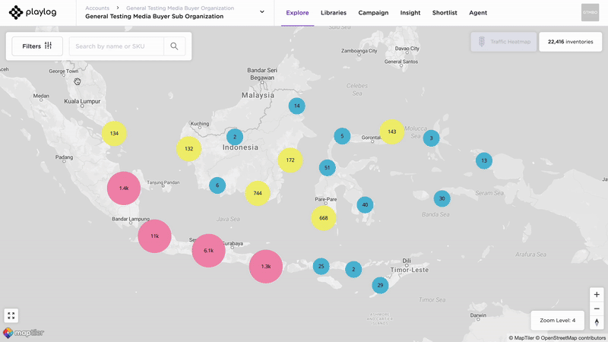The width and height of the screenshot is (608, 342).
Task: Go to the Insight tab
Action: [x=410, y=13]
